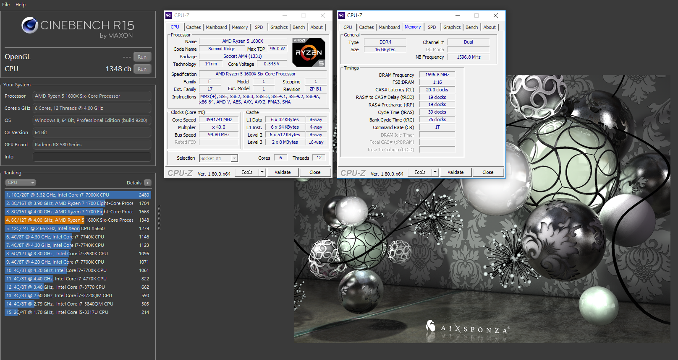Switch to Graphics tab in left CPU-Z window
Viewport: 678px width, 360px height.
279,27
